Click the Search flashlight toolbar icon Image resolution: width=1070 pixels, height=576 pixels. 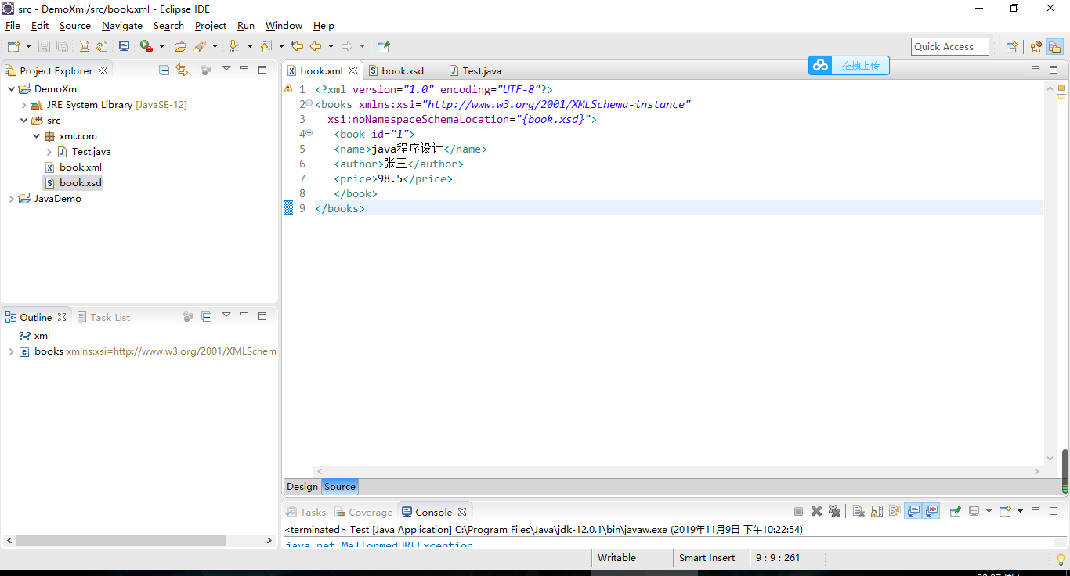click(x=201, y=46)
